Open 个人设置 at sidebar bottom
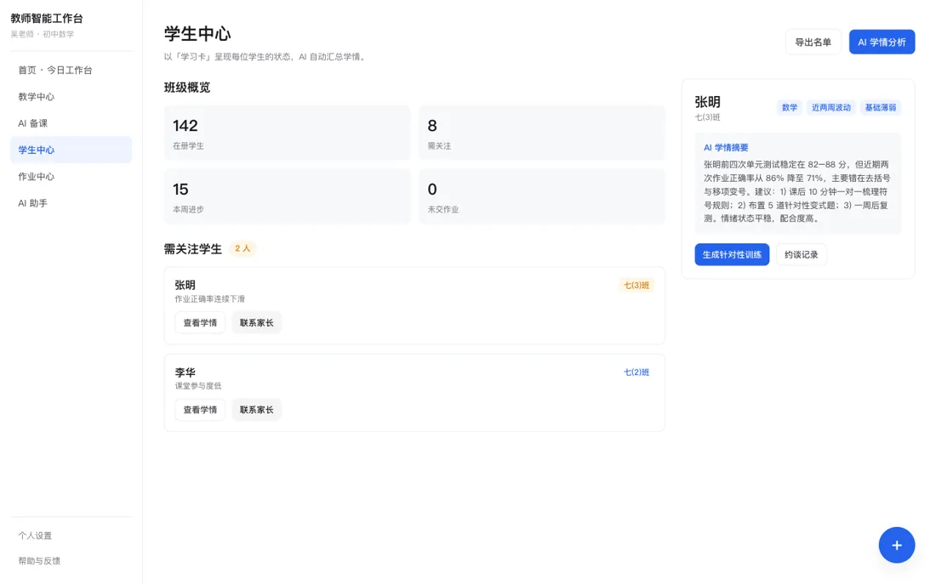936x584 pixels. [x=35, y=536]
